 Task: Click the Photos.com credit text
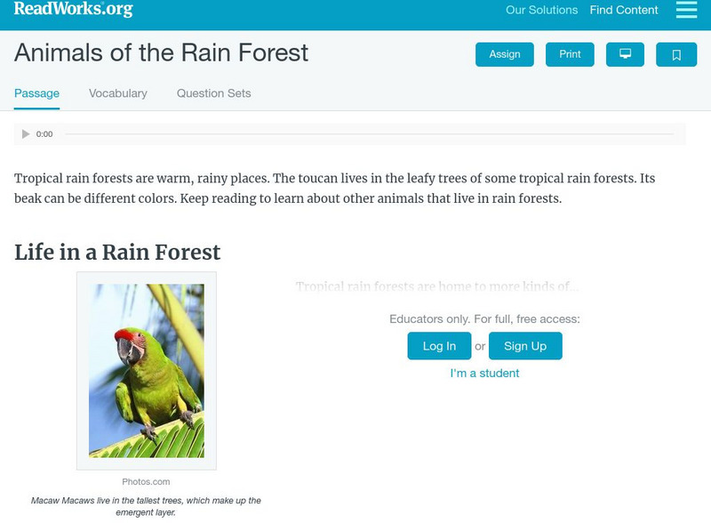point(146,482)
